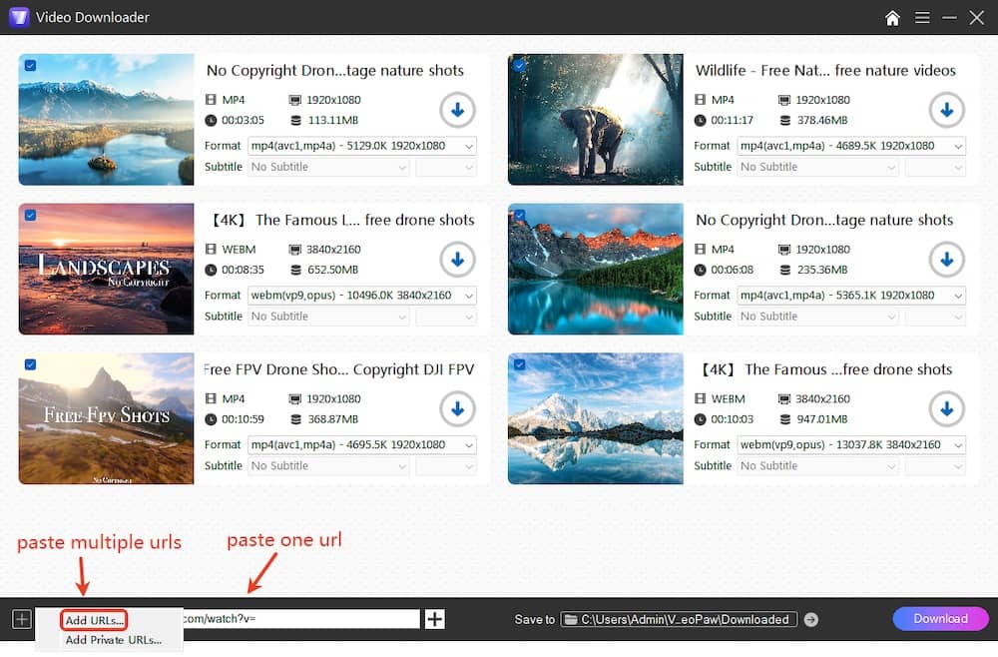Open format dropdown showing 13037.8K 3840x2160
The image size is (998, 657).
(851, 445)
